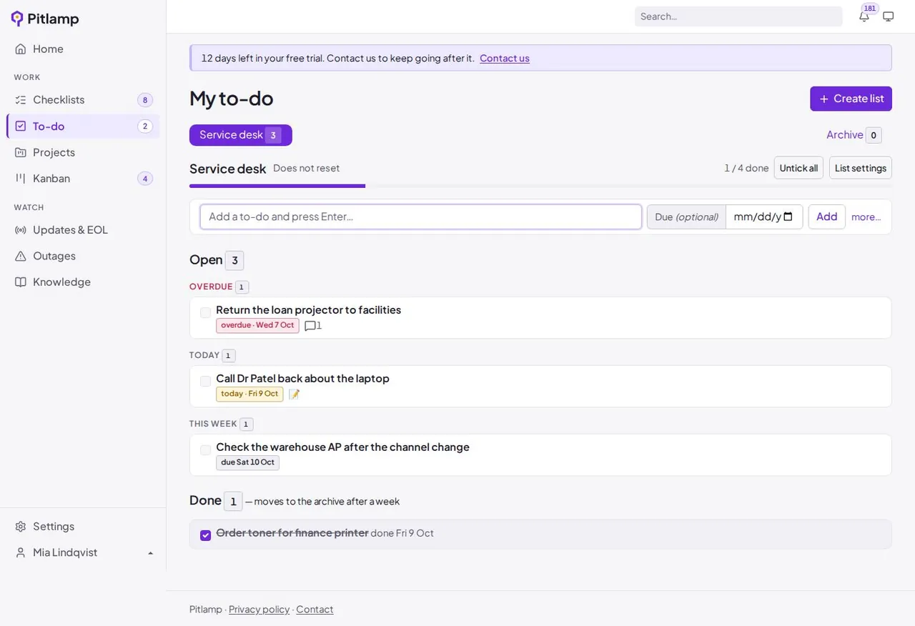Follow the Contact us link in the trial banner
Viewport: 915px width, 626px height.
point(505,58)
